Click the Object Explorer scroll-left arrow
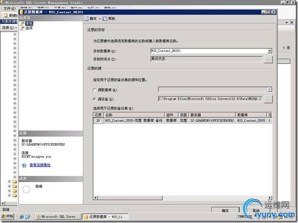Screen dimensions: 298x223 [x=3, y=203]
